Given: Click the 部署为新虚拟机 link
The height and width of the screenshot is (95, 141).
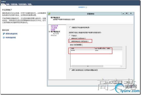Looking at the screenshot, I should pos(12,34).
